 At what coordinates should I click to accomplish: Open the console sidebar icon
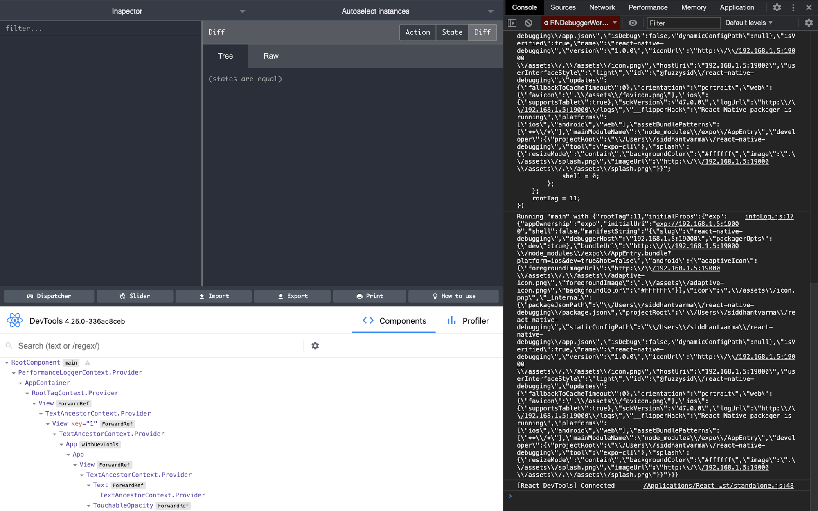pyautogui.click(x=512, y=23)
